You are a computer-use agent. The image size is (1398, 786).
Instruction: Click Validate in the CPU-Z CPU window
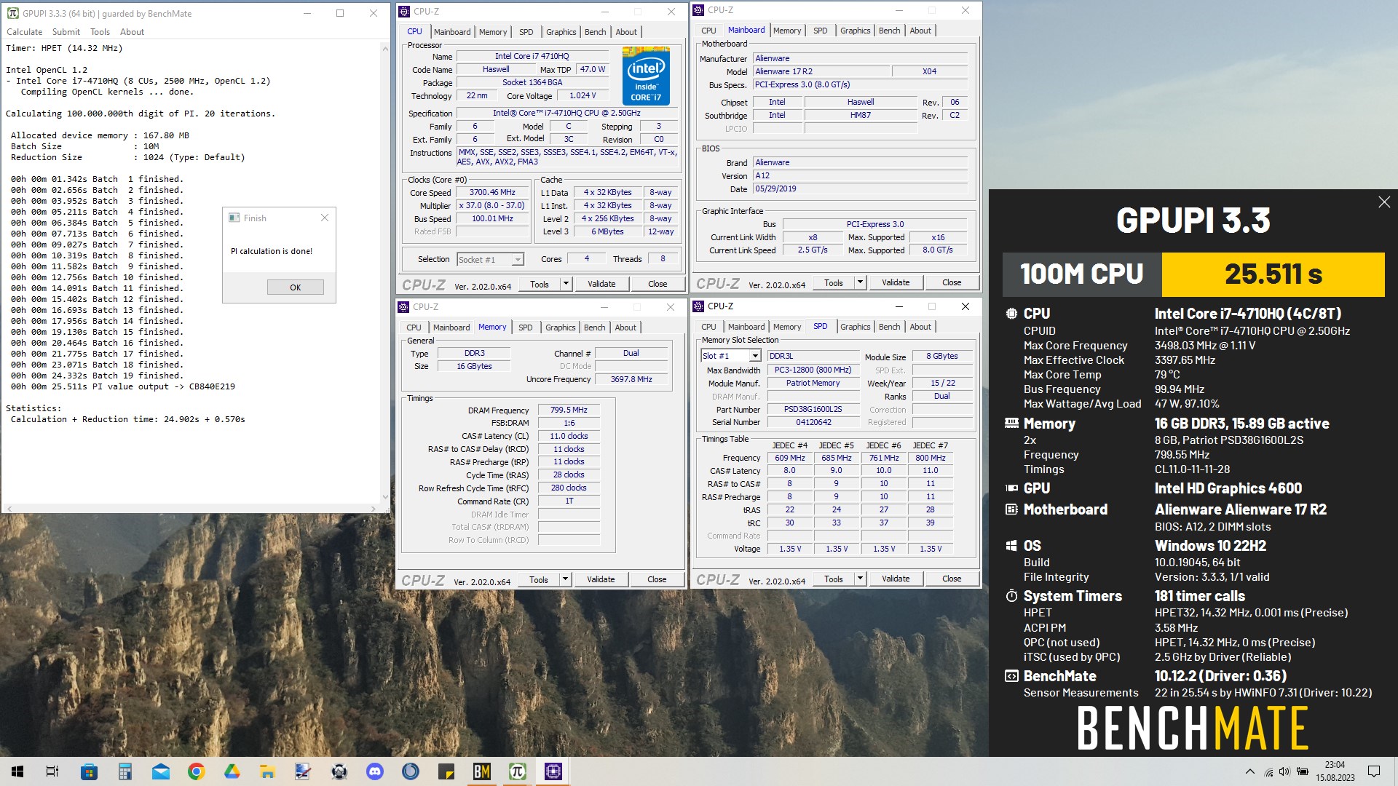[x=601, y=284]
